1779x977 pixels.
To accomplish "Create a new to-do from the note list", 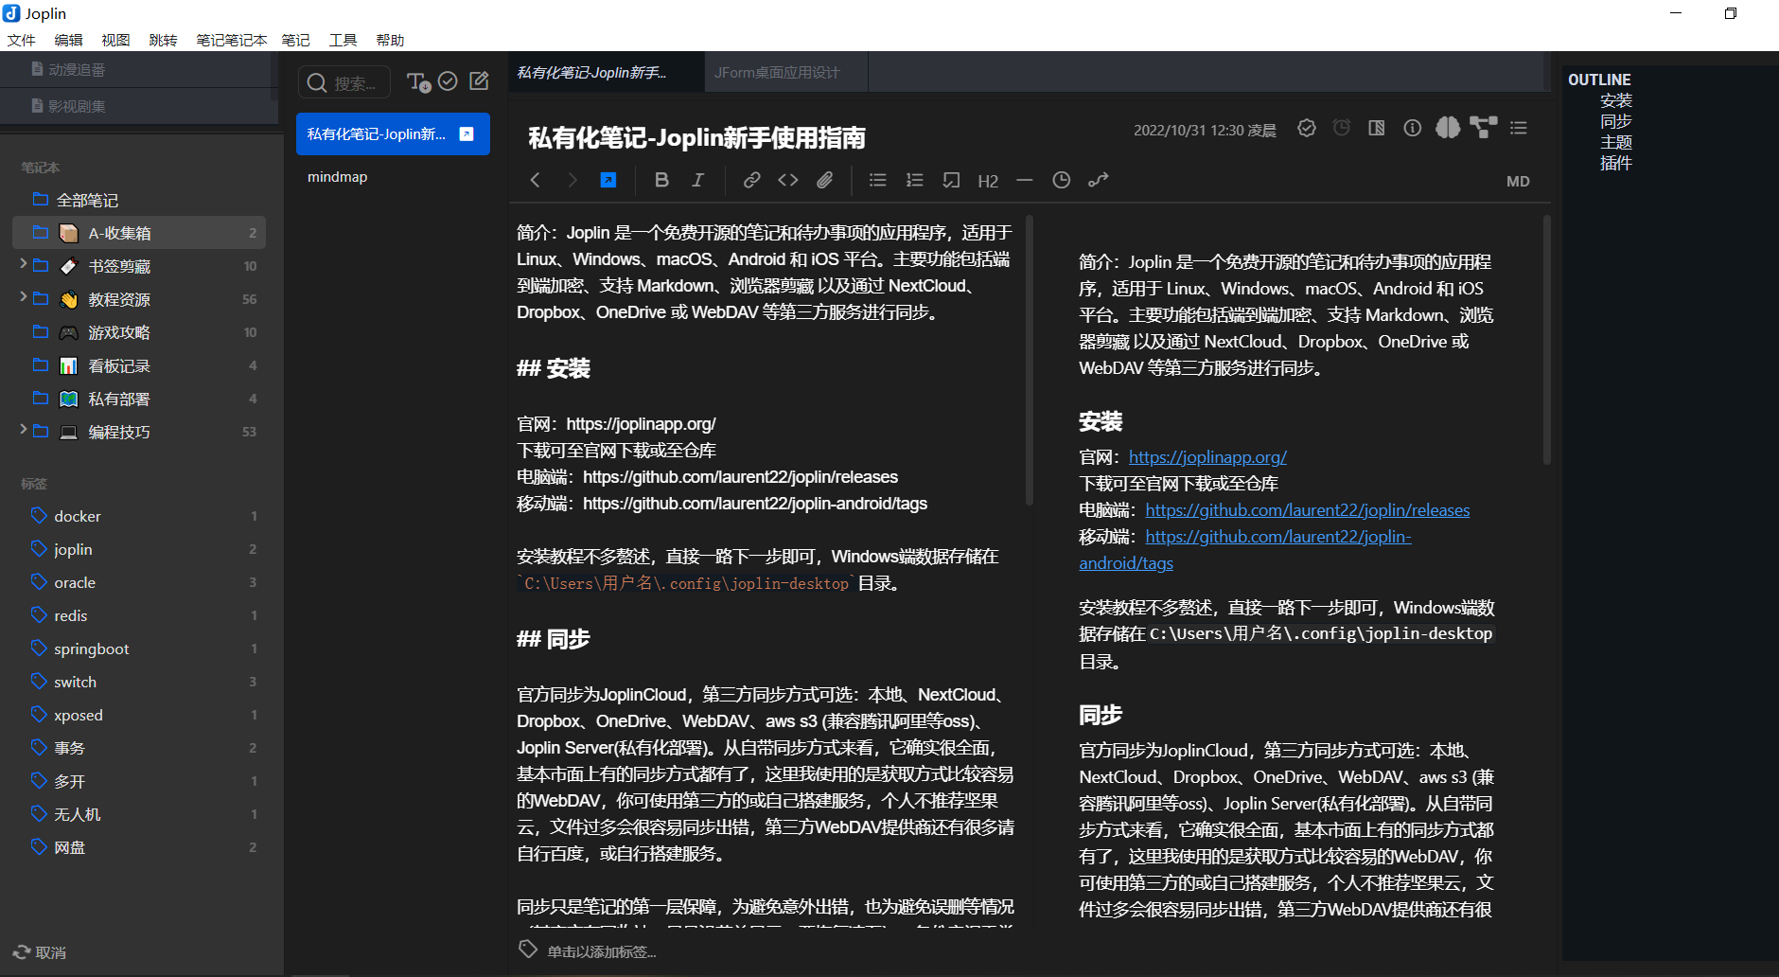I will click(449, 81).
